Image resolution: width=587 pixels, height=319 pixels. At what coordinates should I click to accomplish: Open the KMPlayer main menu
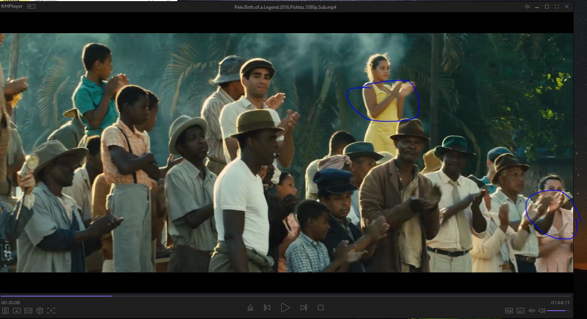[x=12, y=6]
